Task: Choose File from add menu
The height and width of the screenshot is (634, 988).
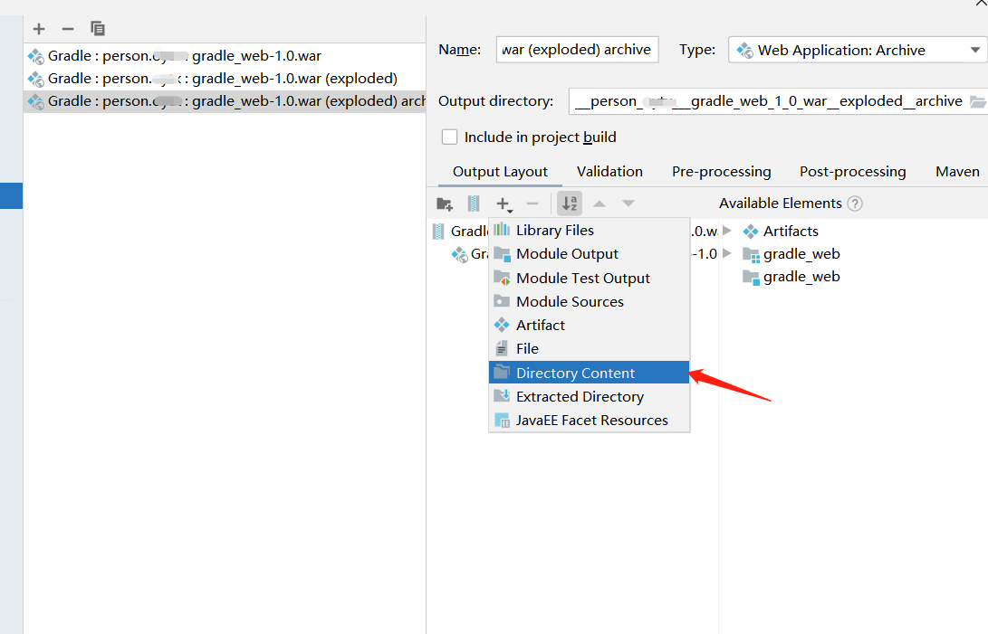Action: pyautogui.click(x=590, y=349)
